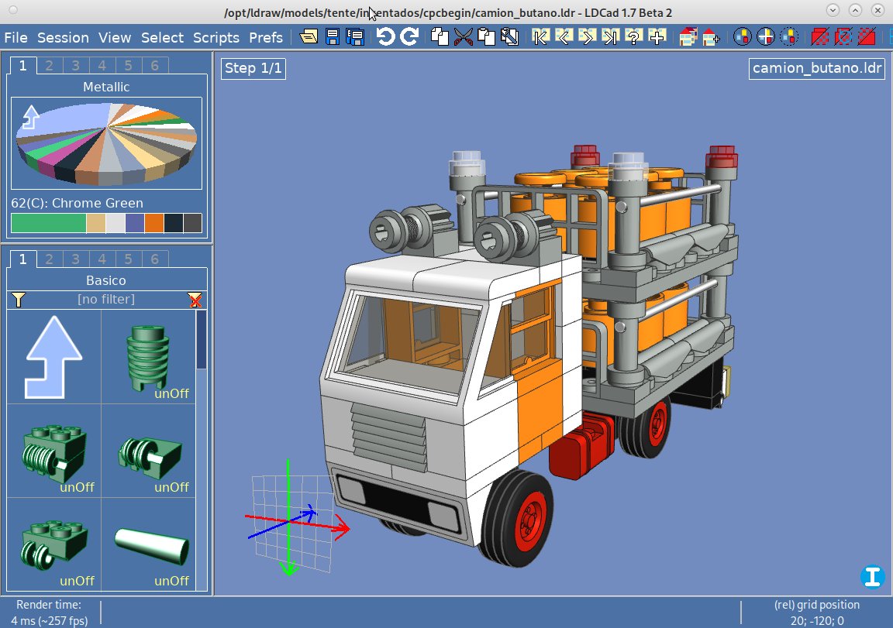Select the light gray color swatch
Screen dimensions: 893x628
coord(116,223)
